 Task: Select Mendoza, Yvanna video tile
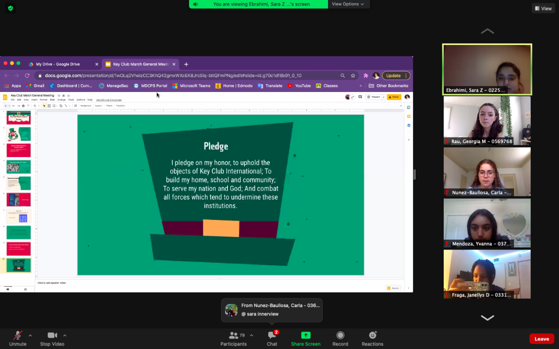coord(487,223)
